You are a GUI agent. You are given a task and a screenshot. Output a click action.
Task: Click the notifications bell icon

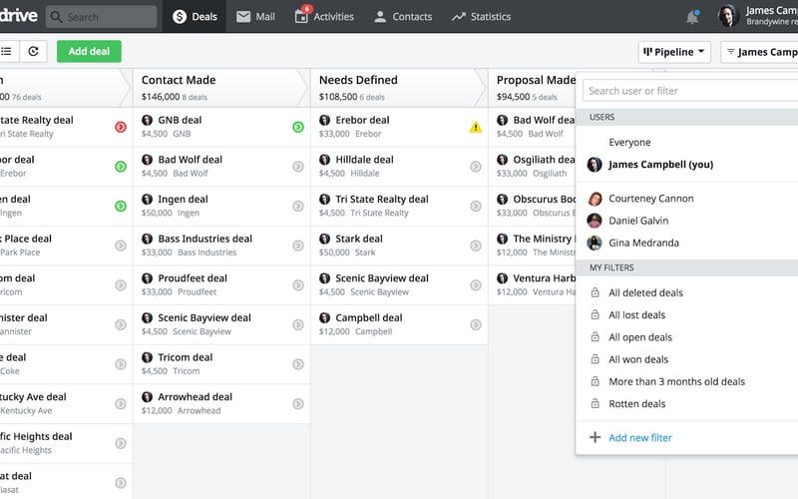pos(691,17)
